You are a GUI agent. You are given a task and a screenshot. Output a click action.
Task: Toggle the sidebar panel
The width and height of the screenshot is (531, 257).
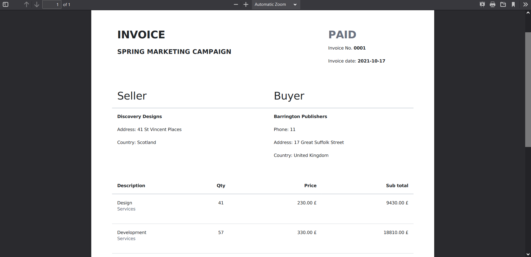coord(6,4)
